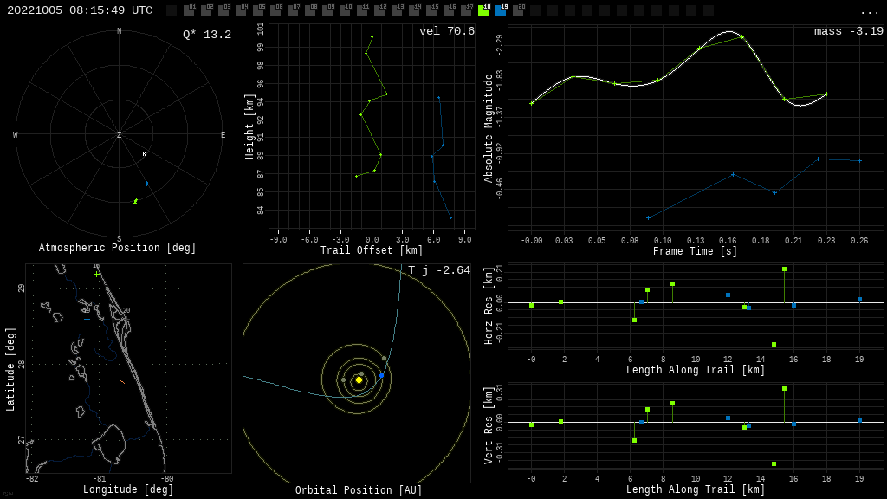Click the Trail Offset [km] axis label
Viewport: 887px width, 499px height.
pos(372,250)
